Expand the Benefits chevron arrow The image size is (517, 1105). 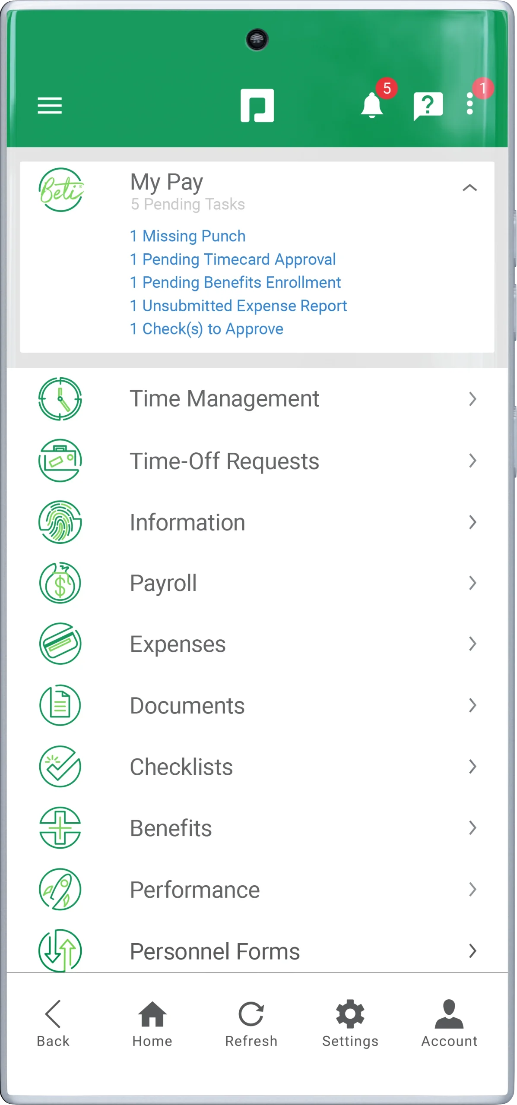(x=473, y=828)
